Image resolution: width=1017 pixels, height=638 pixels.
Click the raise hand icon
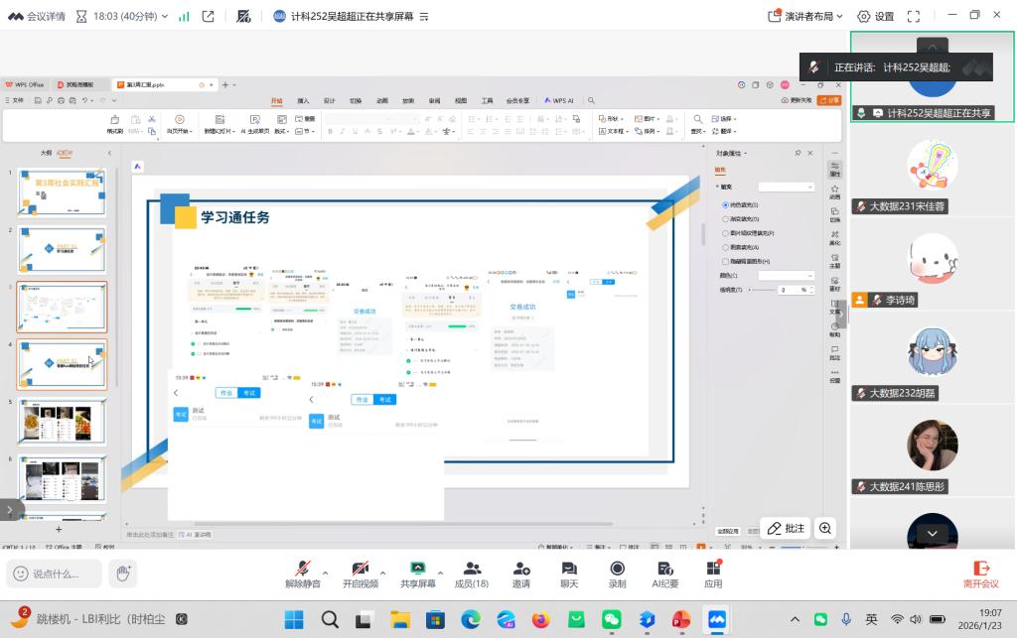[123, 574]
